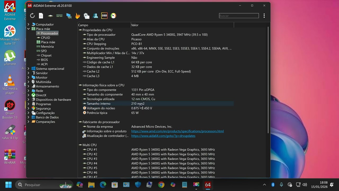
Task: Select ACPI in the tree
Action: pyautogui.click(x=44, y=64)
